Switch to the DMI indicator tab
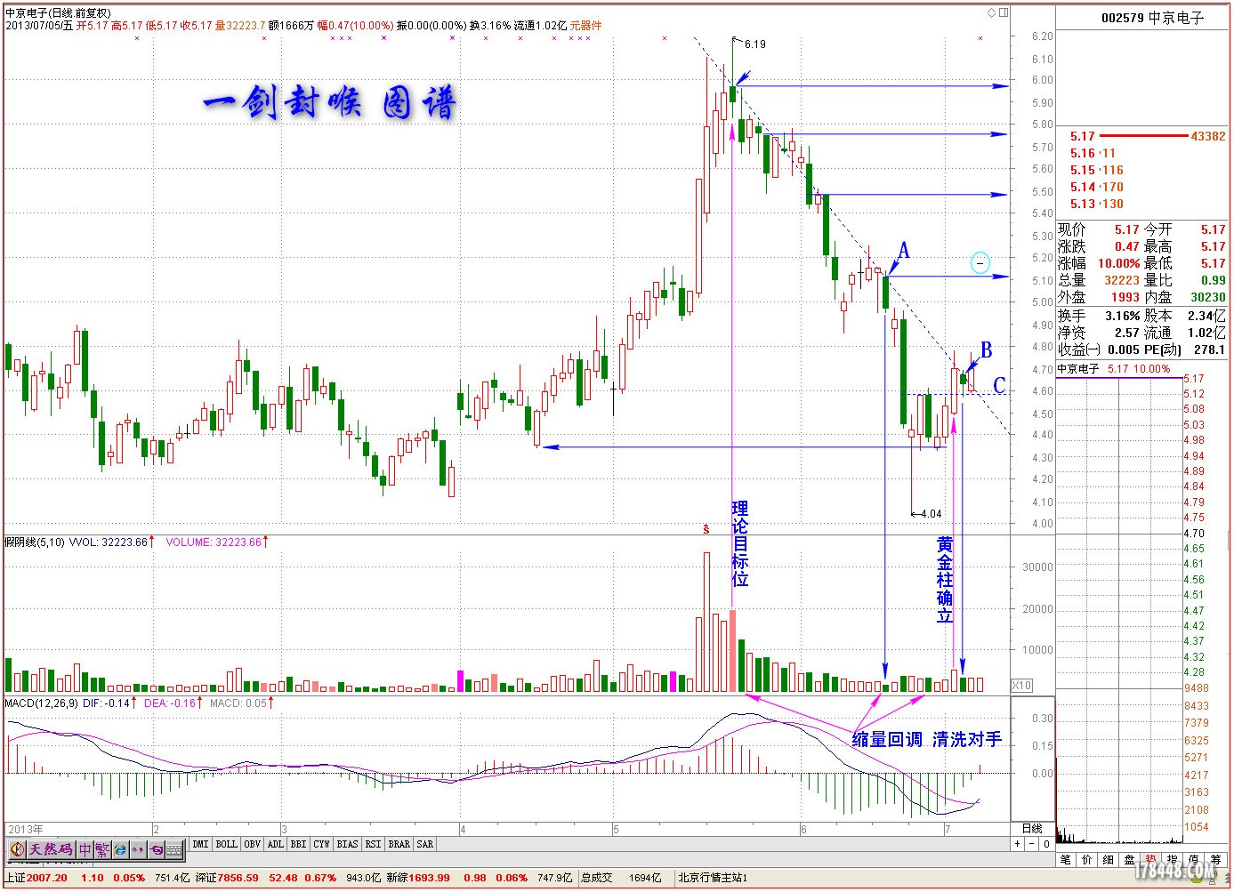The width and height of the screenshot is (1234, 892). (200, 844)
